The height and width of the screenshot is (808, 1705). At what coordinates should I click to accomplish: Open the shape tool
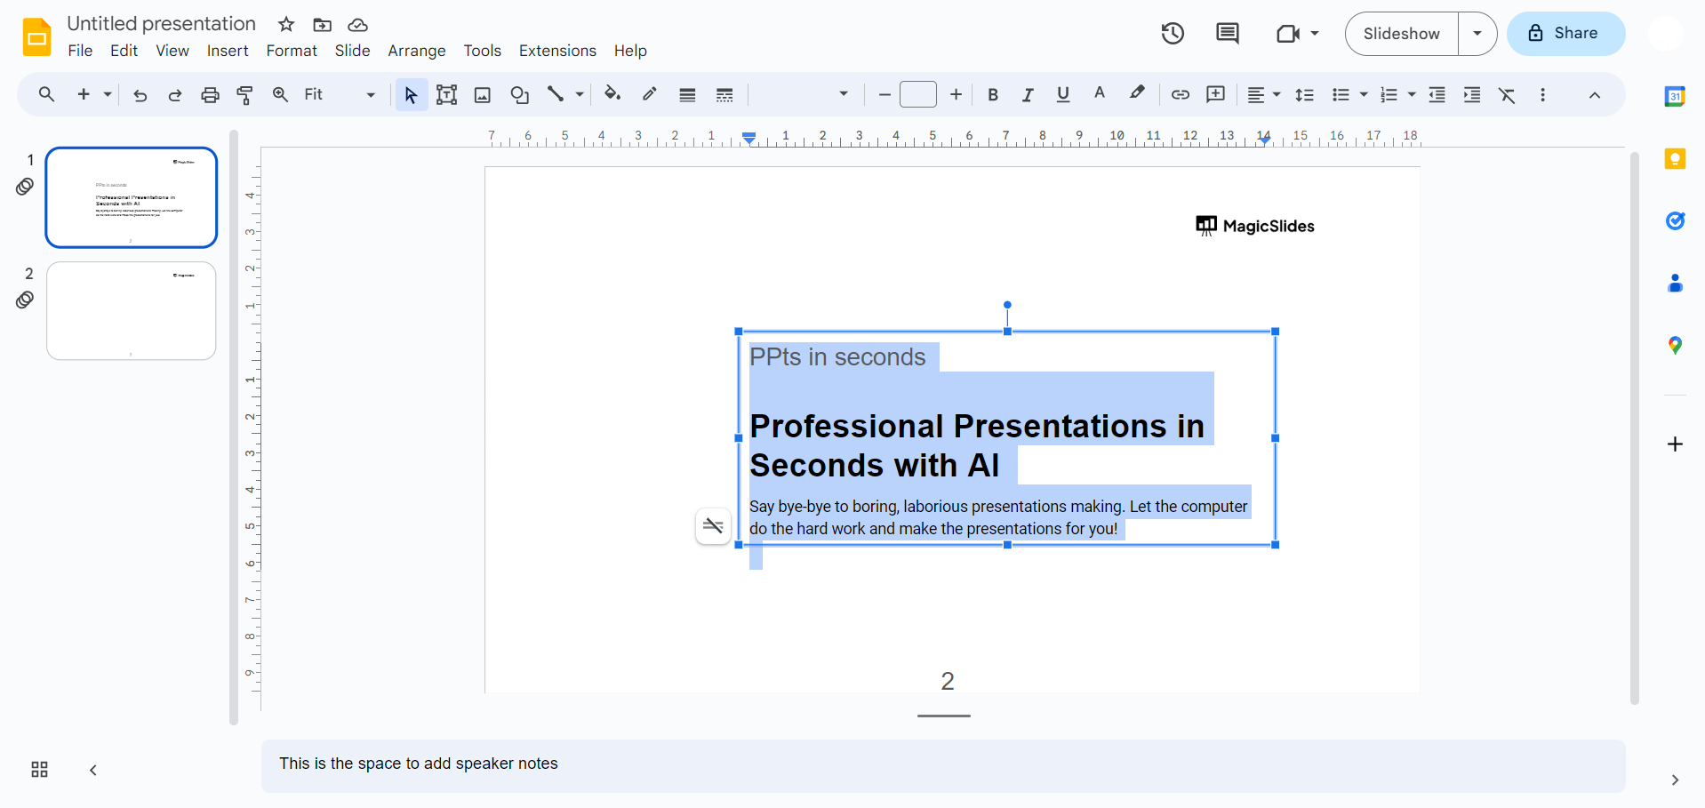(519, 95)
